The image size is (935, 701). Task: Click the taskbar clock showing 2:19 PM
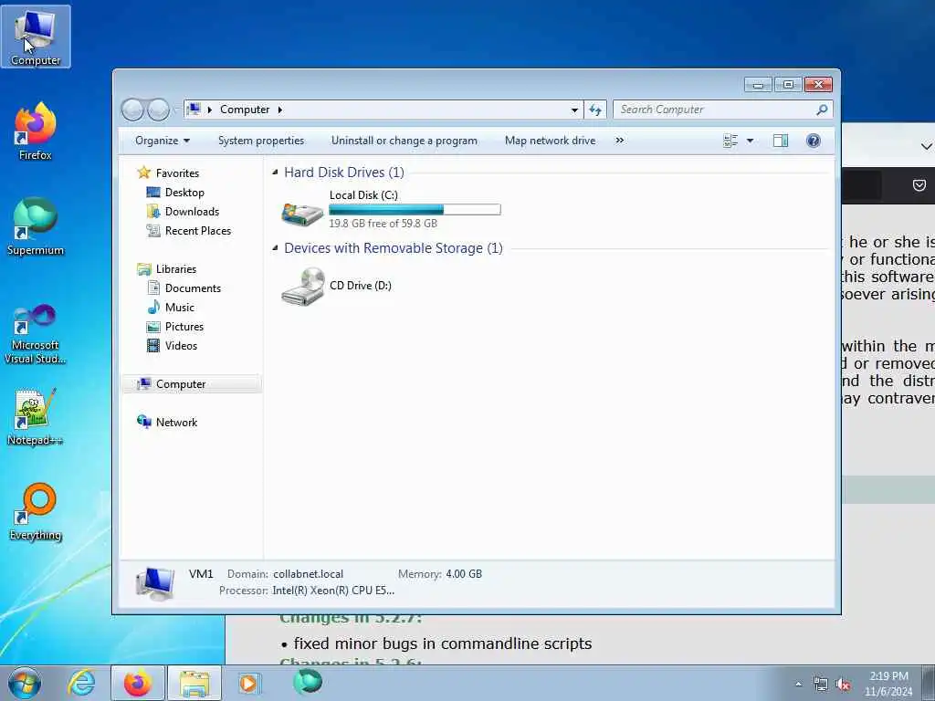(x=888, y=684)
